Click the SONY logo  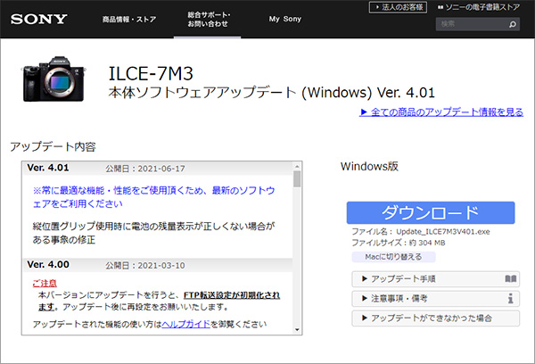pos(38,19)
